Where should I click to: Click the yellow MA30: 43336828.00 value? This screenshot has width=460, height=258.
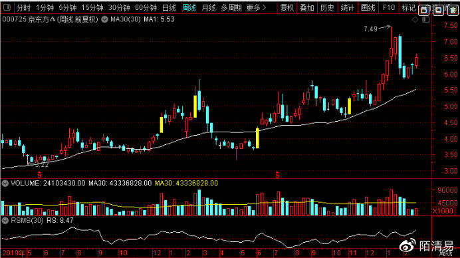(x=186, y=184)
